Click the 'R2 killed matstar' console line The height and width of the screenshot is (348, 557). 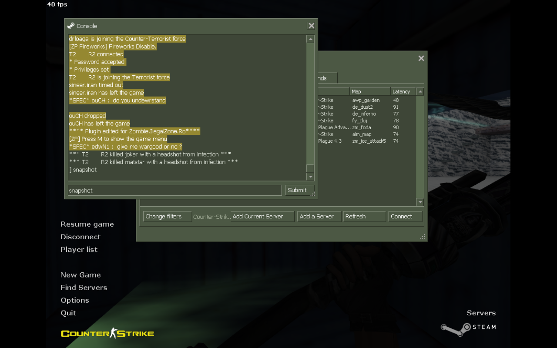coord(154,162)
